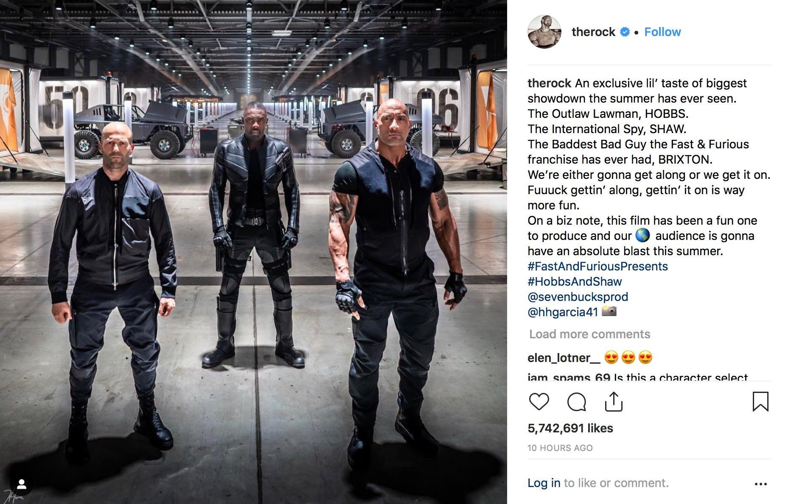Open the #HobbsAndShaw hashtag
Image resolution: width=791 pixels, height=504 pixels.
point(575,281)
